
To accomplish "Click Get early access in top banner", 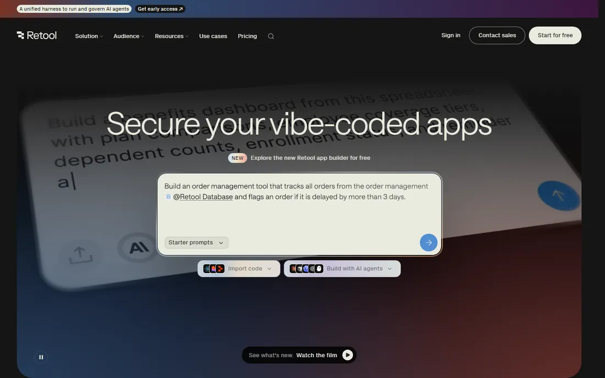I will pos(160,9).
